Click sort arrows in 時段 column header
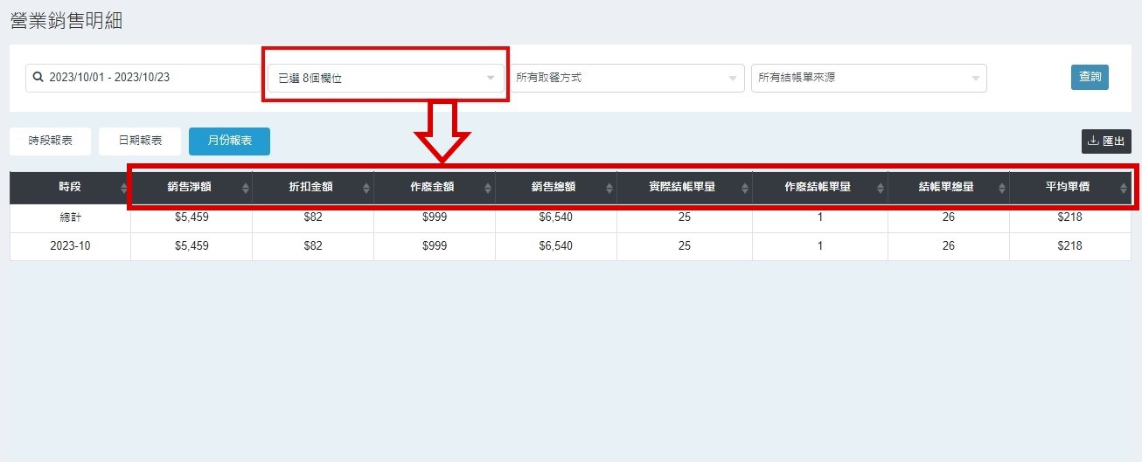Screen dimensions: 1142x462 coord(123,188)
